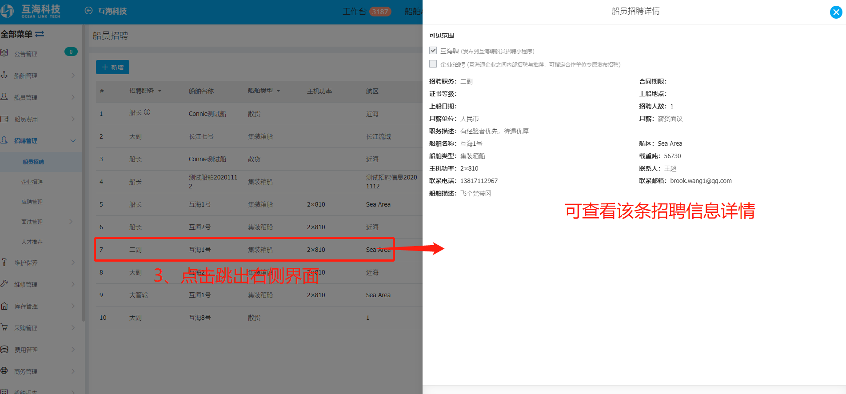Viewport: 846px width, 394px height.
Task: Click the 职务描述 text 有经验者优先
Action: pyautogui.click(x=479, y=131)
